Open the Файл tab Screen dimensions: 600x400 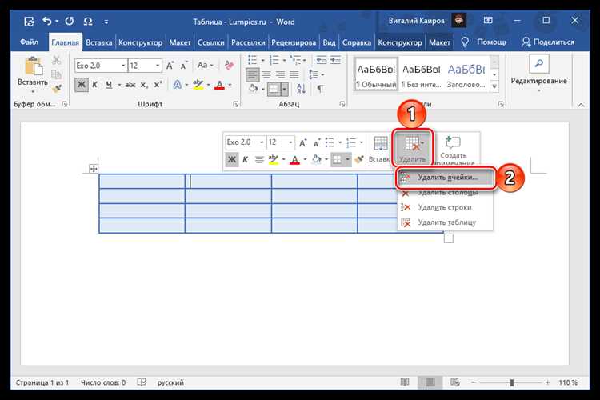(x=29, y=42)
